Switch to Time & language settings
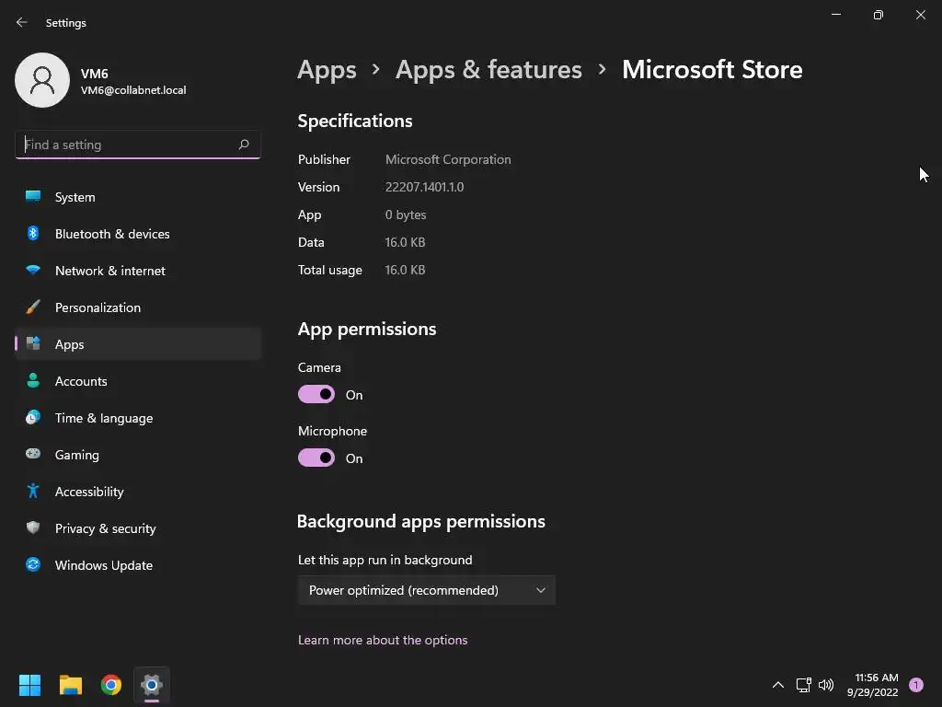Screen dimensions: 942x707 click(104, 418)
